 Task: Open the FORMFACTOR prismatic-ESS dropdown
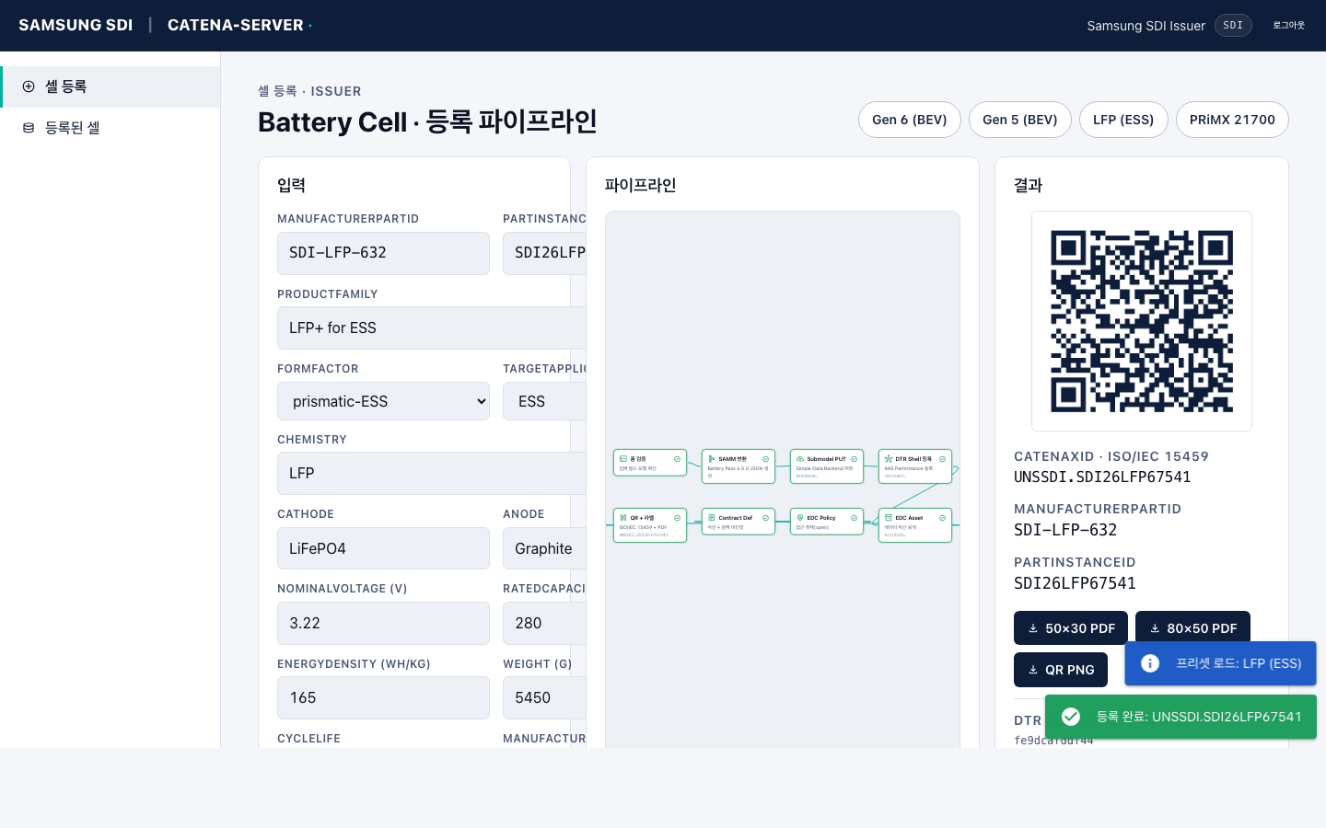point(383,401)
